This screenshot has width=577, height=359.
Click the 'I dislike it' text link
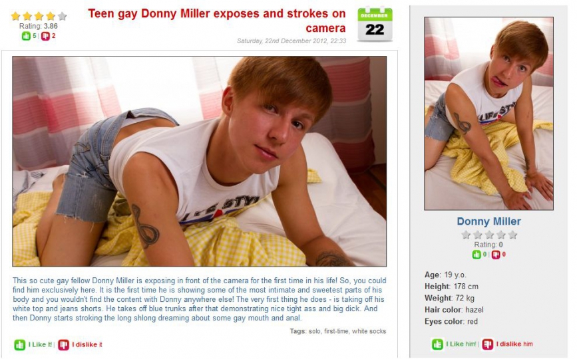[x=87, y=344]
